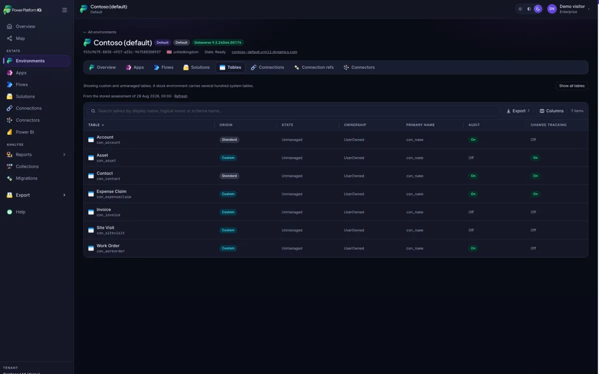The height and width of the screenshot is (374, 599).
Task: Click Expense Claim Change Tracking On badge
Action: [535, 194]
